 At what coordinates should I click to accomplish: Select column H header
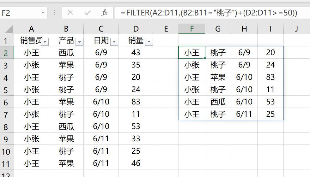click(244, 29)
